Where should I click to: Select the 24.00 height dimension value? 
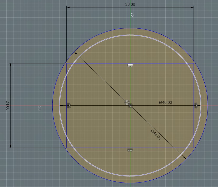pos(7,105)
